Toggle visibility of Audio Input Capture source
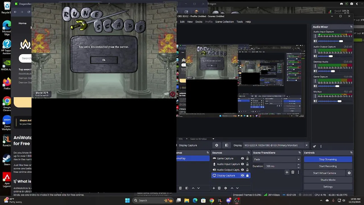This screenshot has width=364, height=205. [x=243, y=164]
